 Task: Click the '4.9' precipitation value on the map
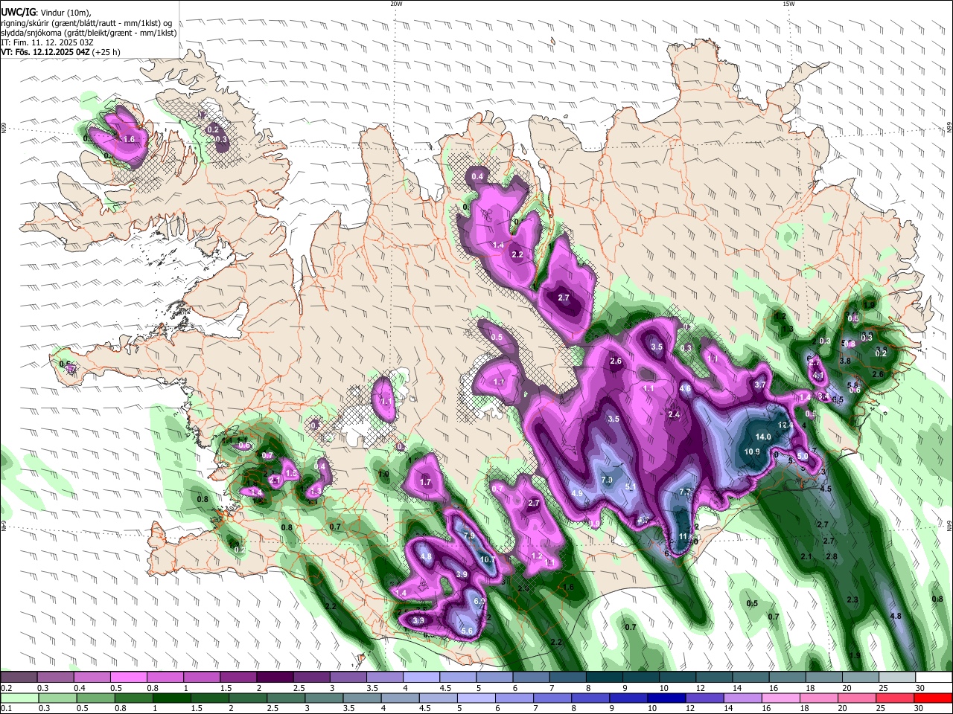577,493
